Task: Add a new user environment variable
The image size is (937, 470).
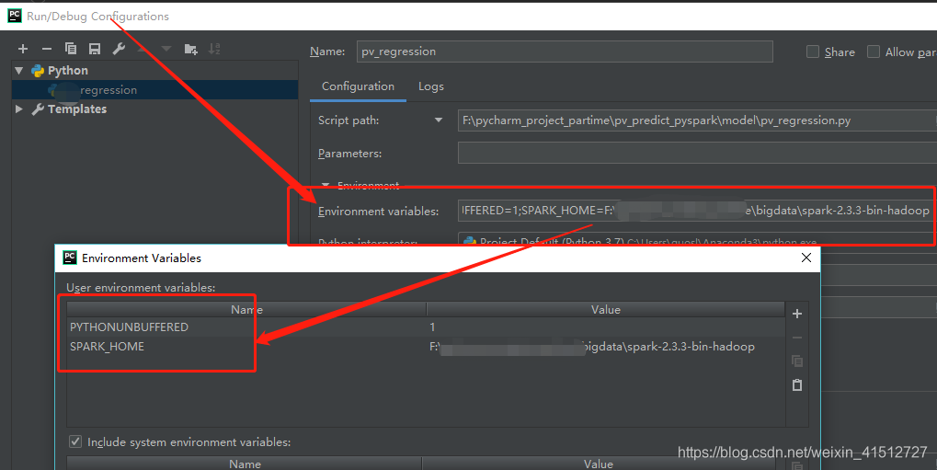Action: coord(797,314)
